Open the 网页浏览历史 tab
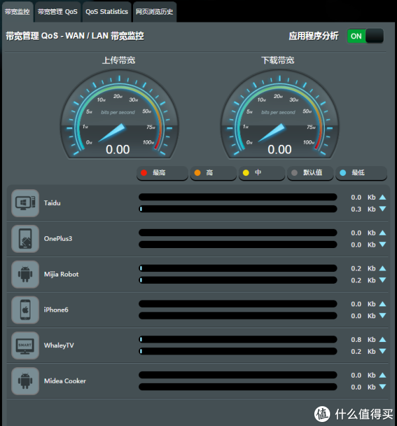 [154, 11]
